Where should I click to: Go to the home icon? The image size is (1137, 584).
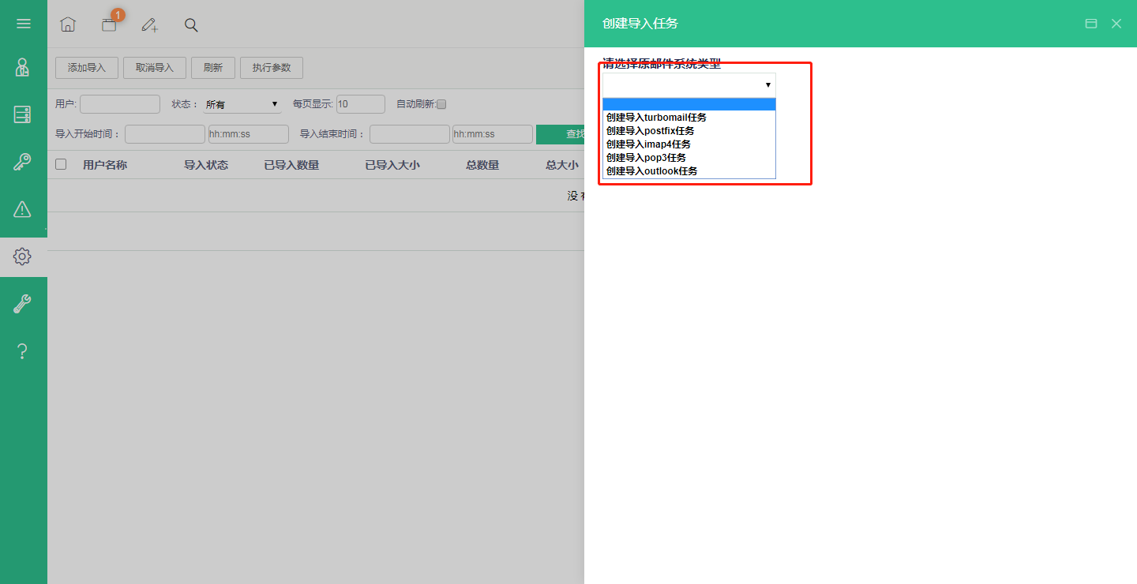pyautogui.click(x=68, y=24)
